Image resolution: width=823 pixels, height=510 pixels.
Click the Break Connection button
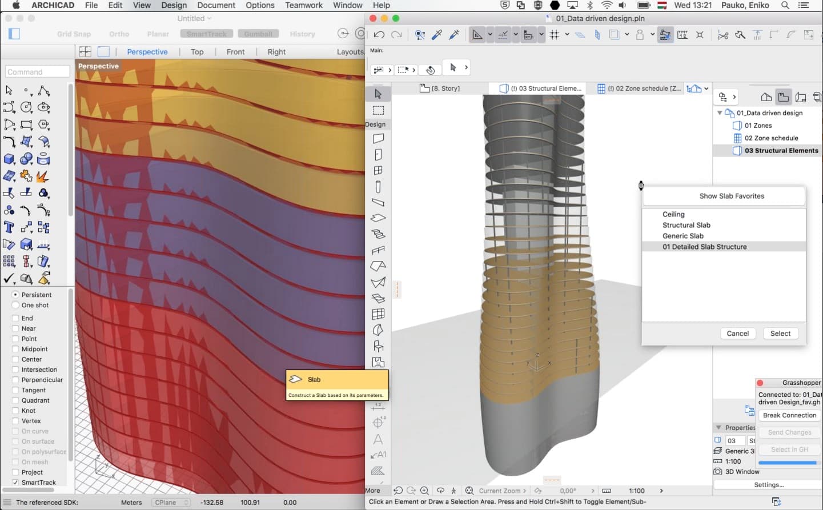[789, 415]
